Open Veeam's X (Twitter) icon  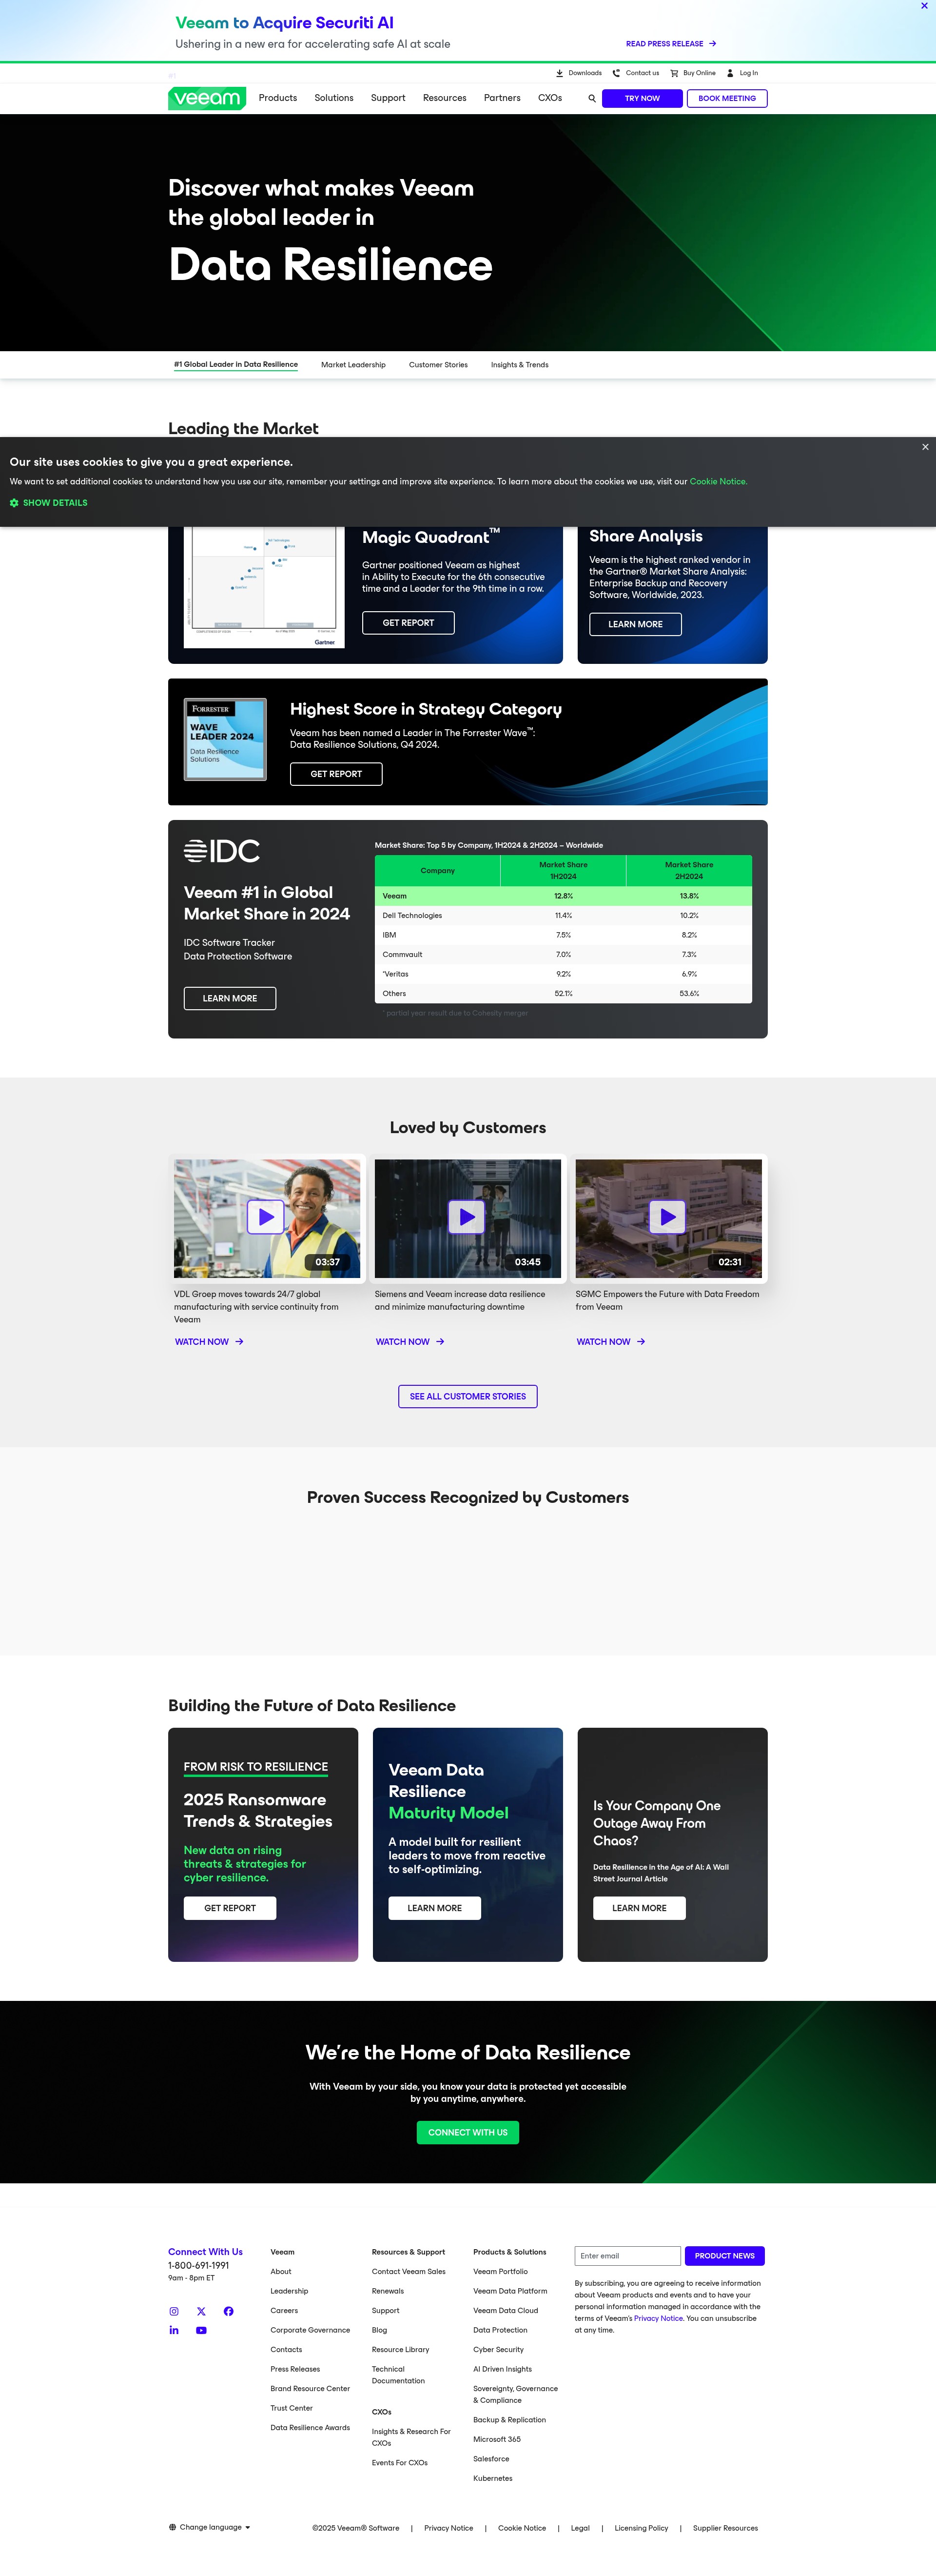(201, 2311)
